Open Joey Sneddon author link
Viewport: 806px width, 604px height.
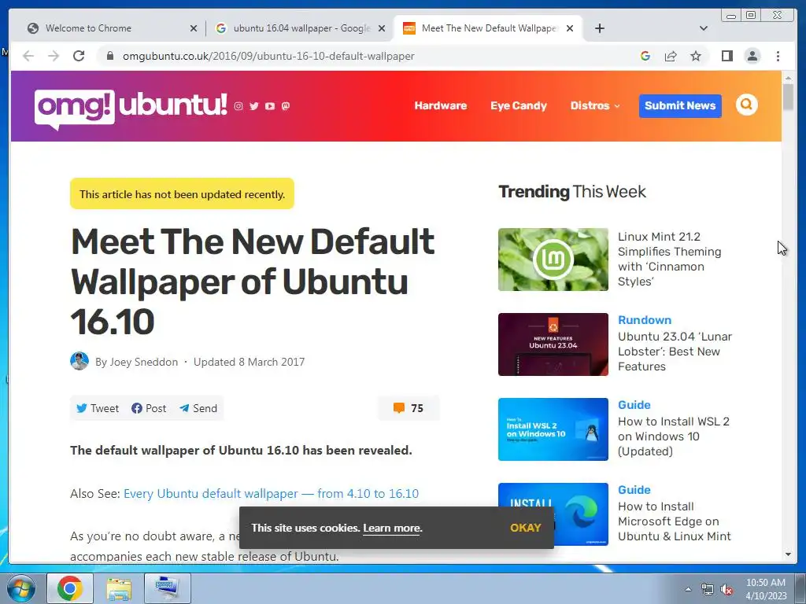click(143, 362)
